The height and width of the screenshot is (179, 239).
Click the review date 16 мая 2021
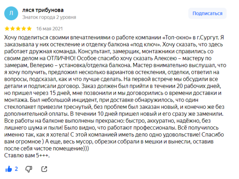[49, 28]
